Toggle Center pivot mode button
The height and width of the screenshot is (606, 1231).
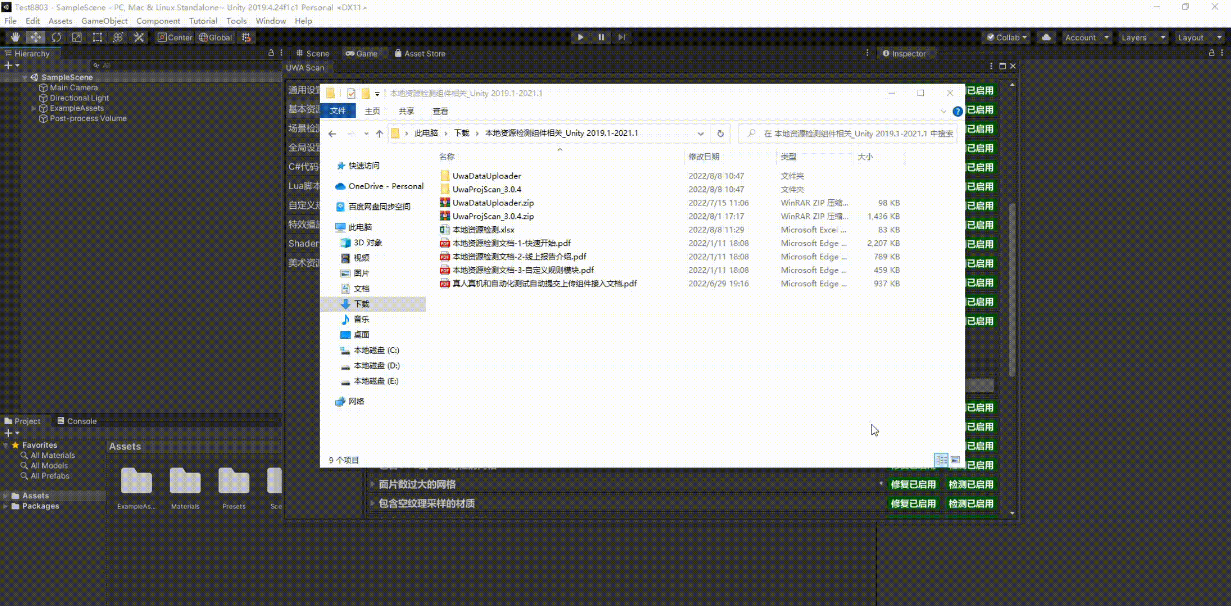pyautogui.click(x=175, y=37)
